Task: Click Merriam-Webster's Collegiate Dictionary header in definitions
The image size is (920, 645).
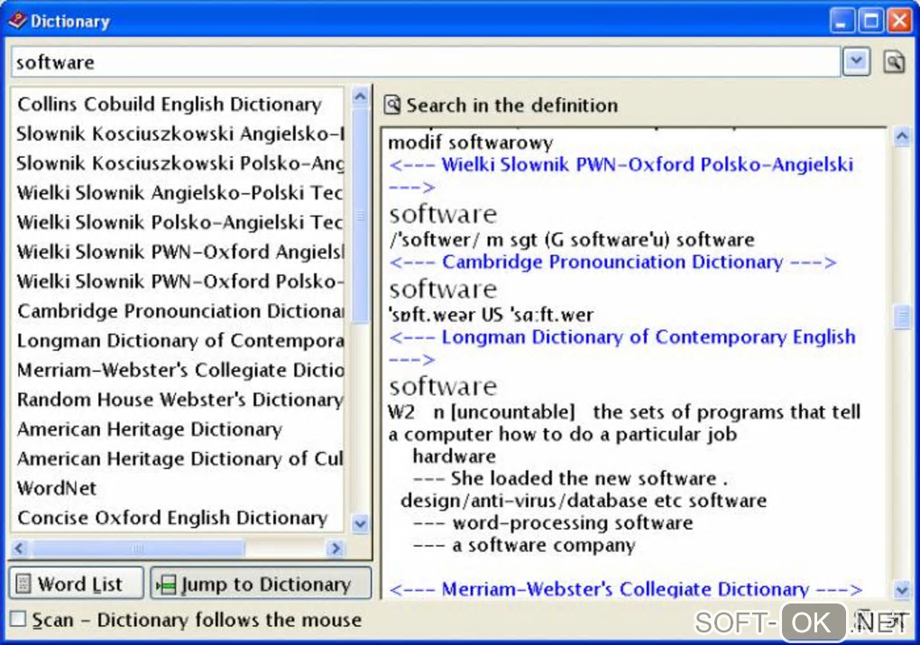Action: [625, 589]
